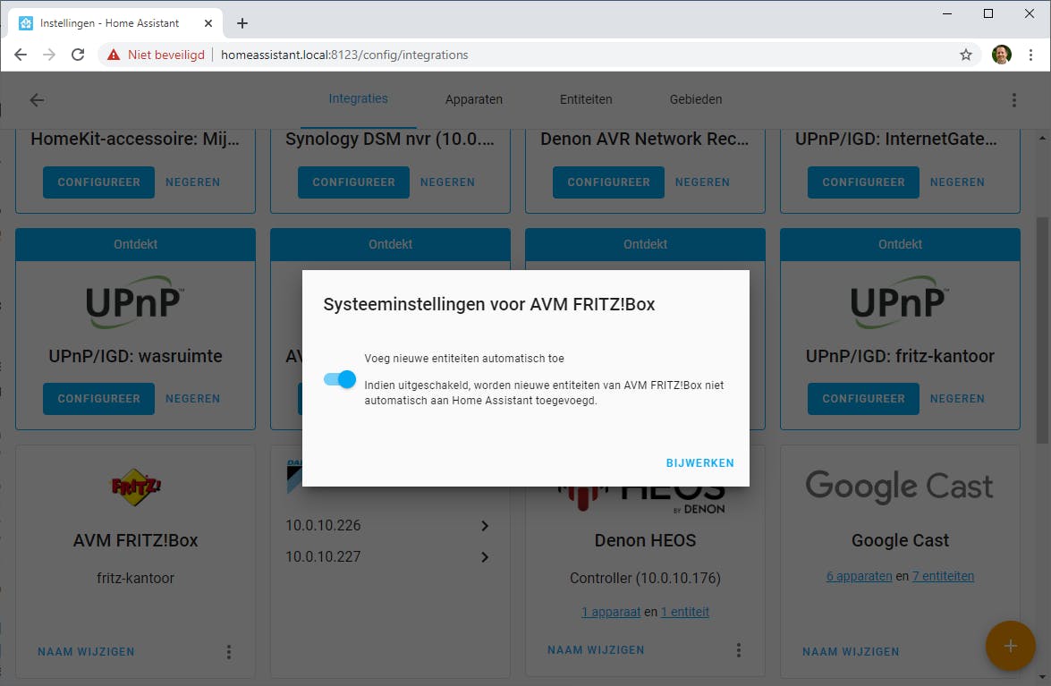Open the 7 entiteiten link for Google Cast
Image resolution: width=1051 pixels, height=686 pixels.
pyautogui.click(x=943, y=576)
